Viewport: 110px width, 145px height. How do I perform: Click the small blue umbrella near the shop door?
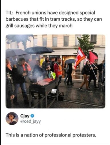70,61
